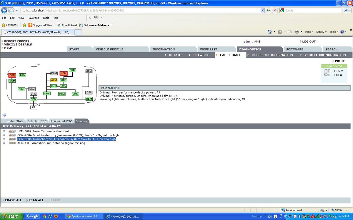Click the blue info icon below car diagram
Screen dimensions: 353x220
coord(4,115)
